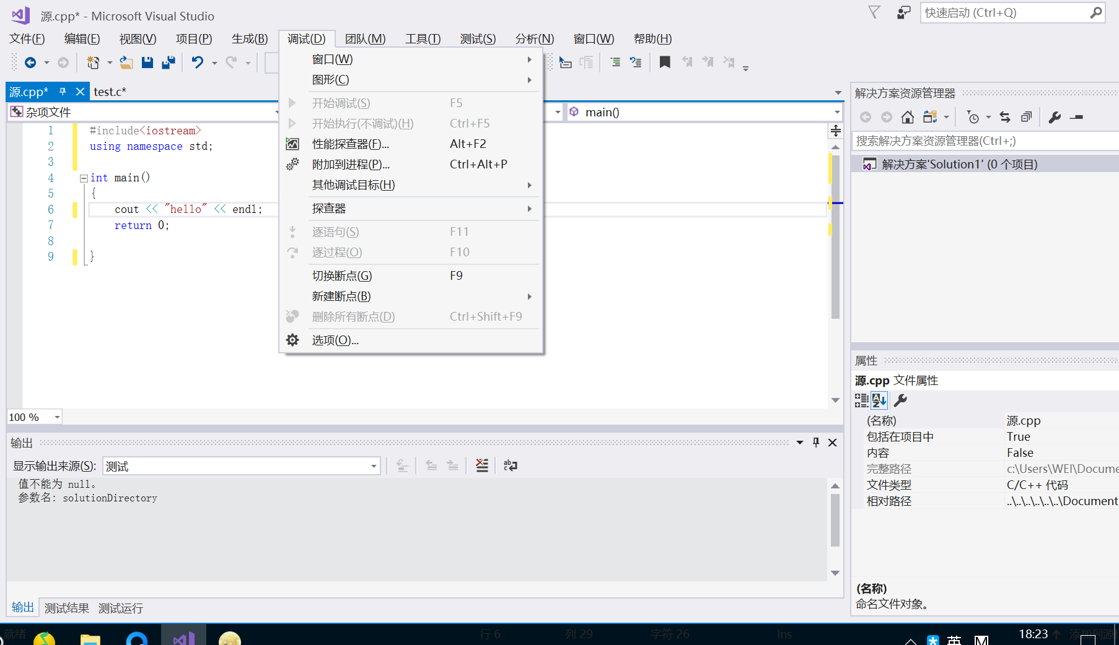Switch to the test.c* editor tab
This screenshot has width=1119, height=645.
pyautogui.click(x=110, y=92)
